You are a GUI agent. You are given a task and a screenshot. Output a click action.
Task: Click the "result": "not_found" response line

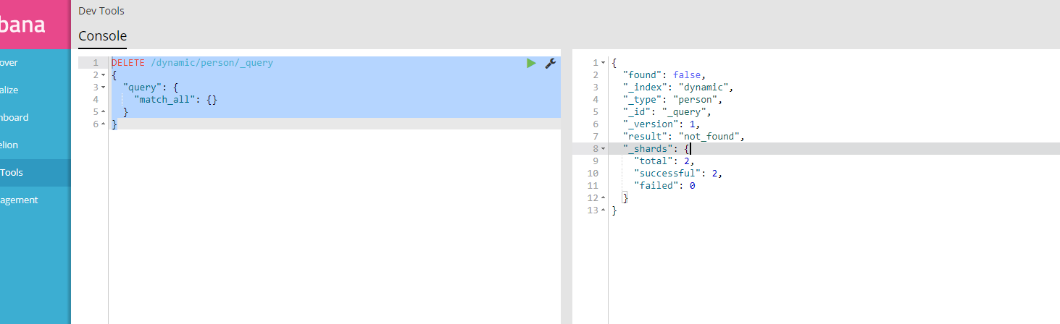click(x=684, y=137)
